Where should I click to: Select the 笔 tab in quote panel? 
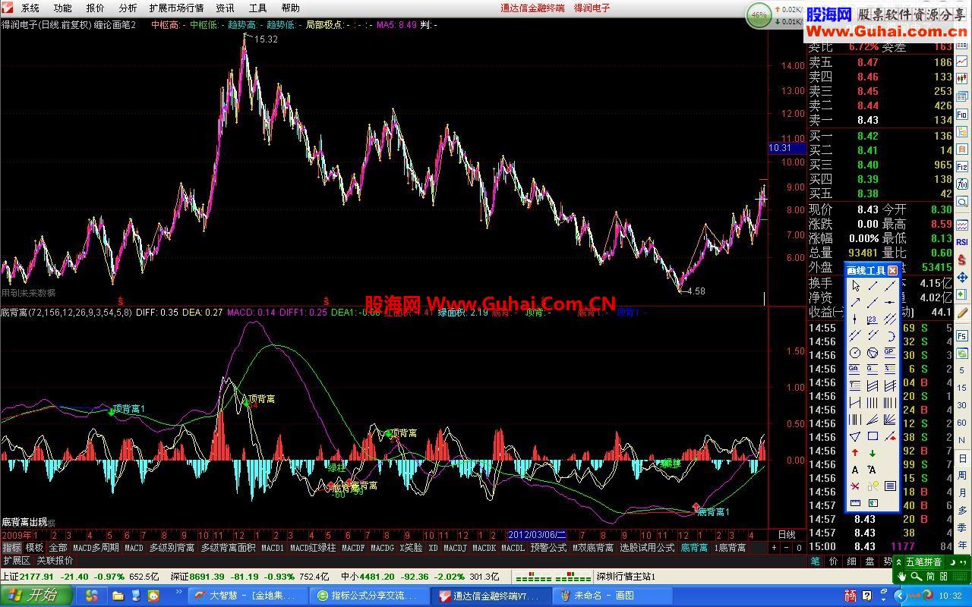[815, 561]
